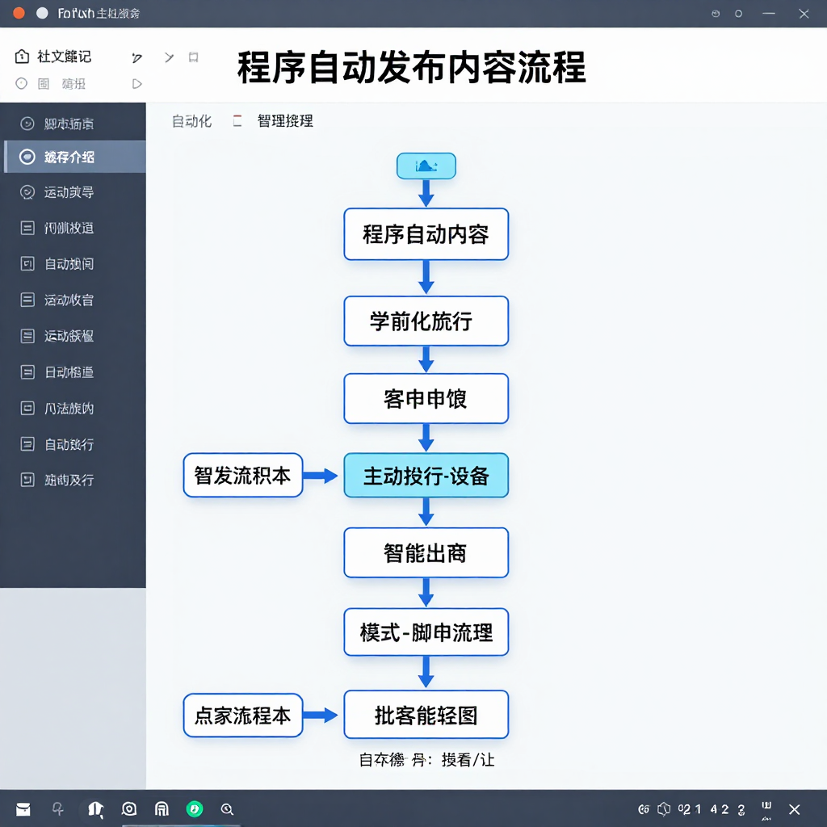Click the 程序自动发布内容流程 page heading
The image size is (827, 827).
point(411,68)
